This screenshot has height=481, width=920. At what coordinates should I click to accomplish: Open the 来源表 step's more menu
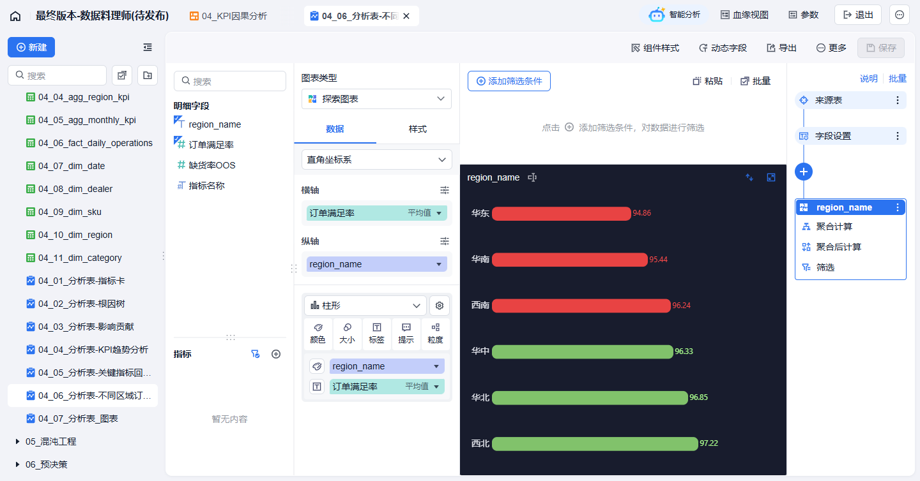point(898,100)
